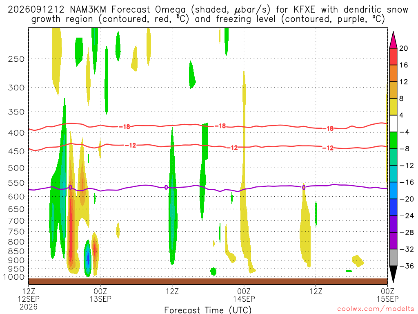Click the yellow swatch between 4 and 8
Screen dimensions: 418x314
coord(393,107)
